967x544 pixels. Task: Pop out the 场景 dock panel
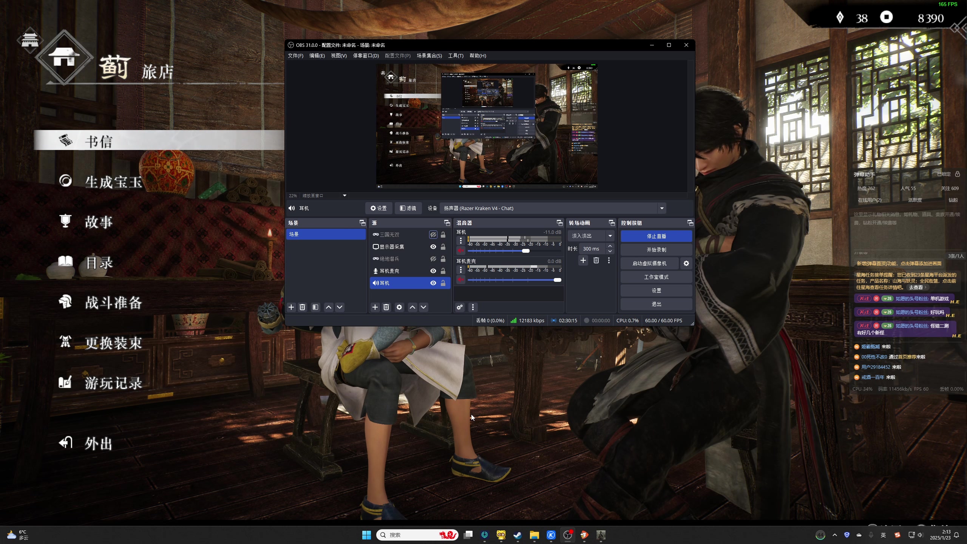click(x=362, y=223)
